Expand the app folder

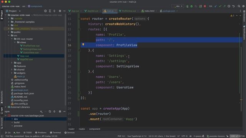tap(12, 63)
